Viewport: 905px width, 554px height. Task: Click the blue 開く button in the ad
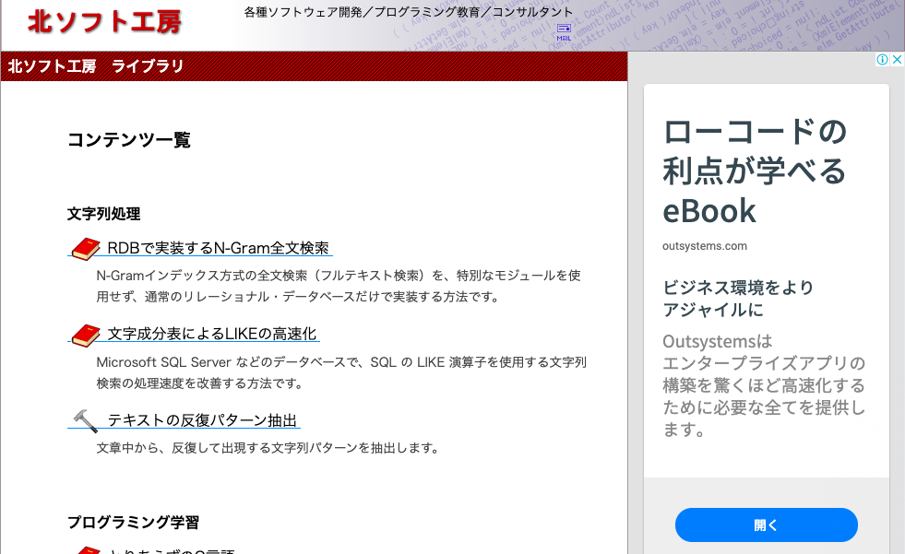coord(766,525)
